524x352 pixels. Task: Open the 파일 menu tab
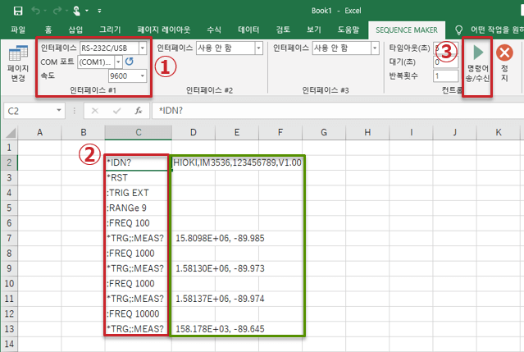[18, 30]
